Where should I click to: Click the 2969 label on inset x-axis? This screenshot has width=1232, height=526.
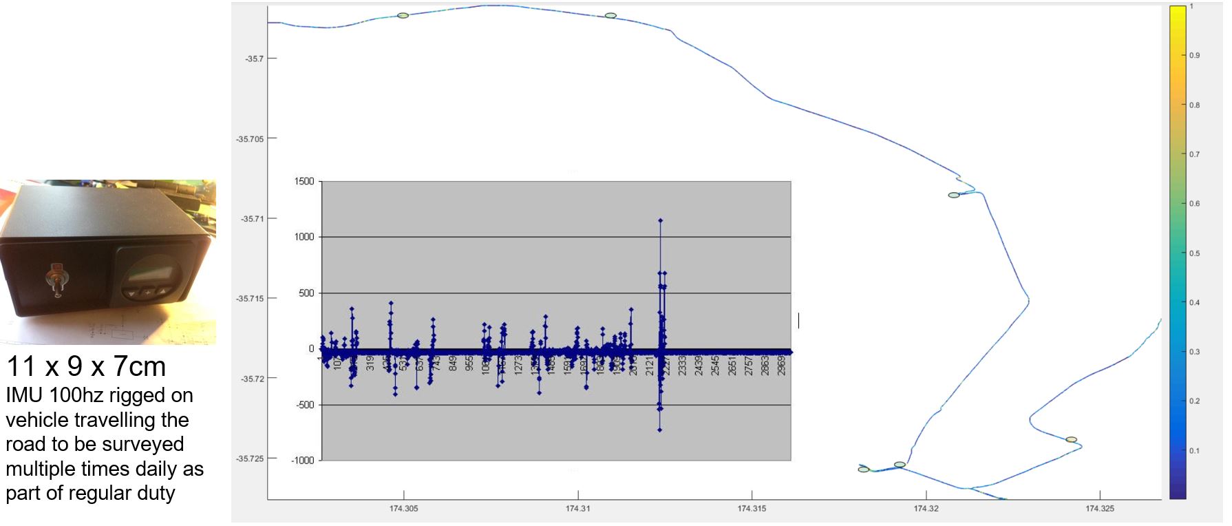pos(782,365)
